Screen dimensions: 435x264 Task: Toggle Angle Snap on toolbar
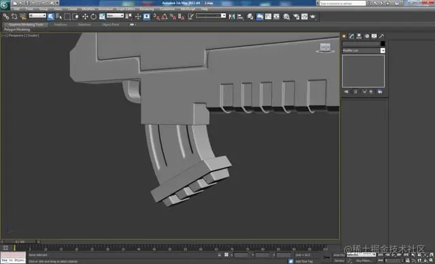coord(164,16)
